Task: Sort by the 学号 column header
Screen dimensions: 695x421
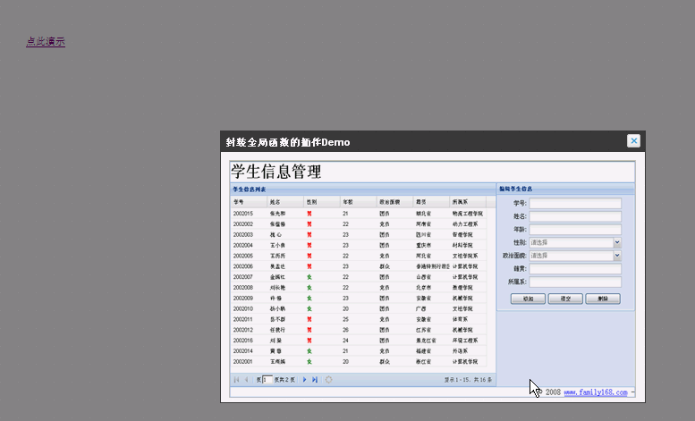Action: (249, 202)
